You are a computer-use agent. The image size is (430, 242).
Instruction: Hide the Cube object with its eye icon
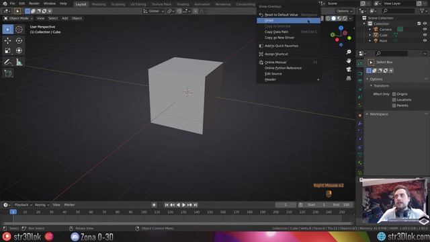425,35
